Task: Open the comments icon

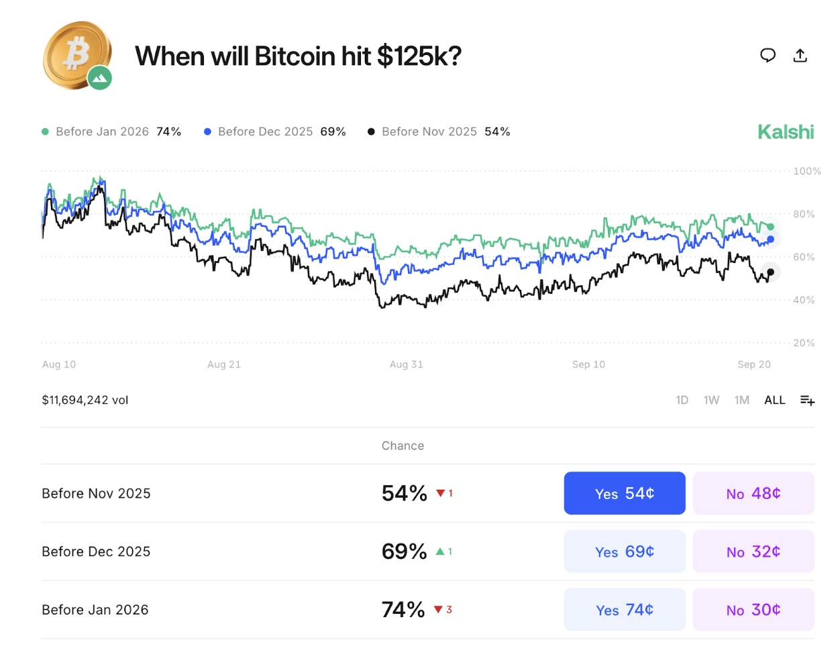Action: [x=768, y=56]
